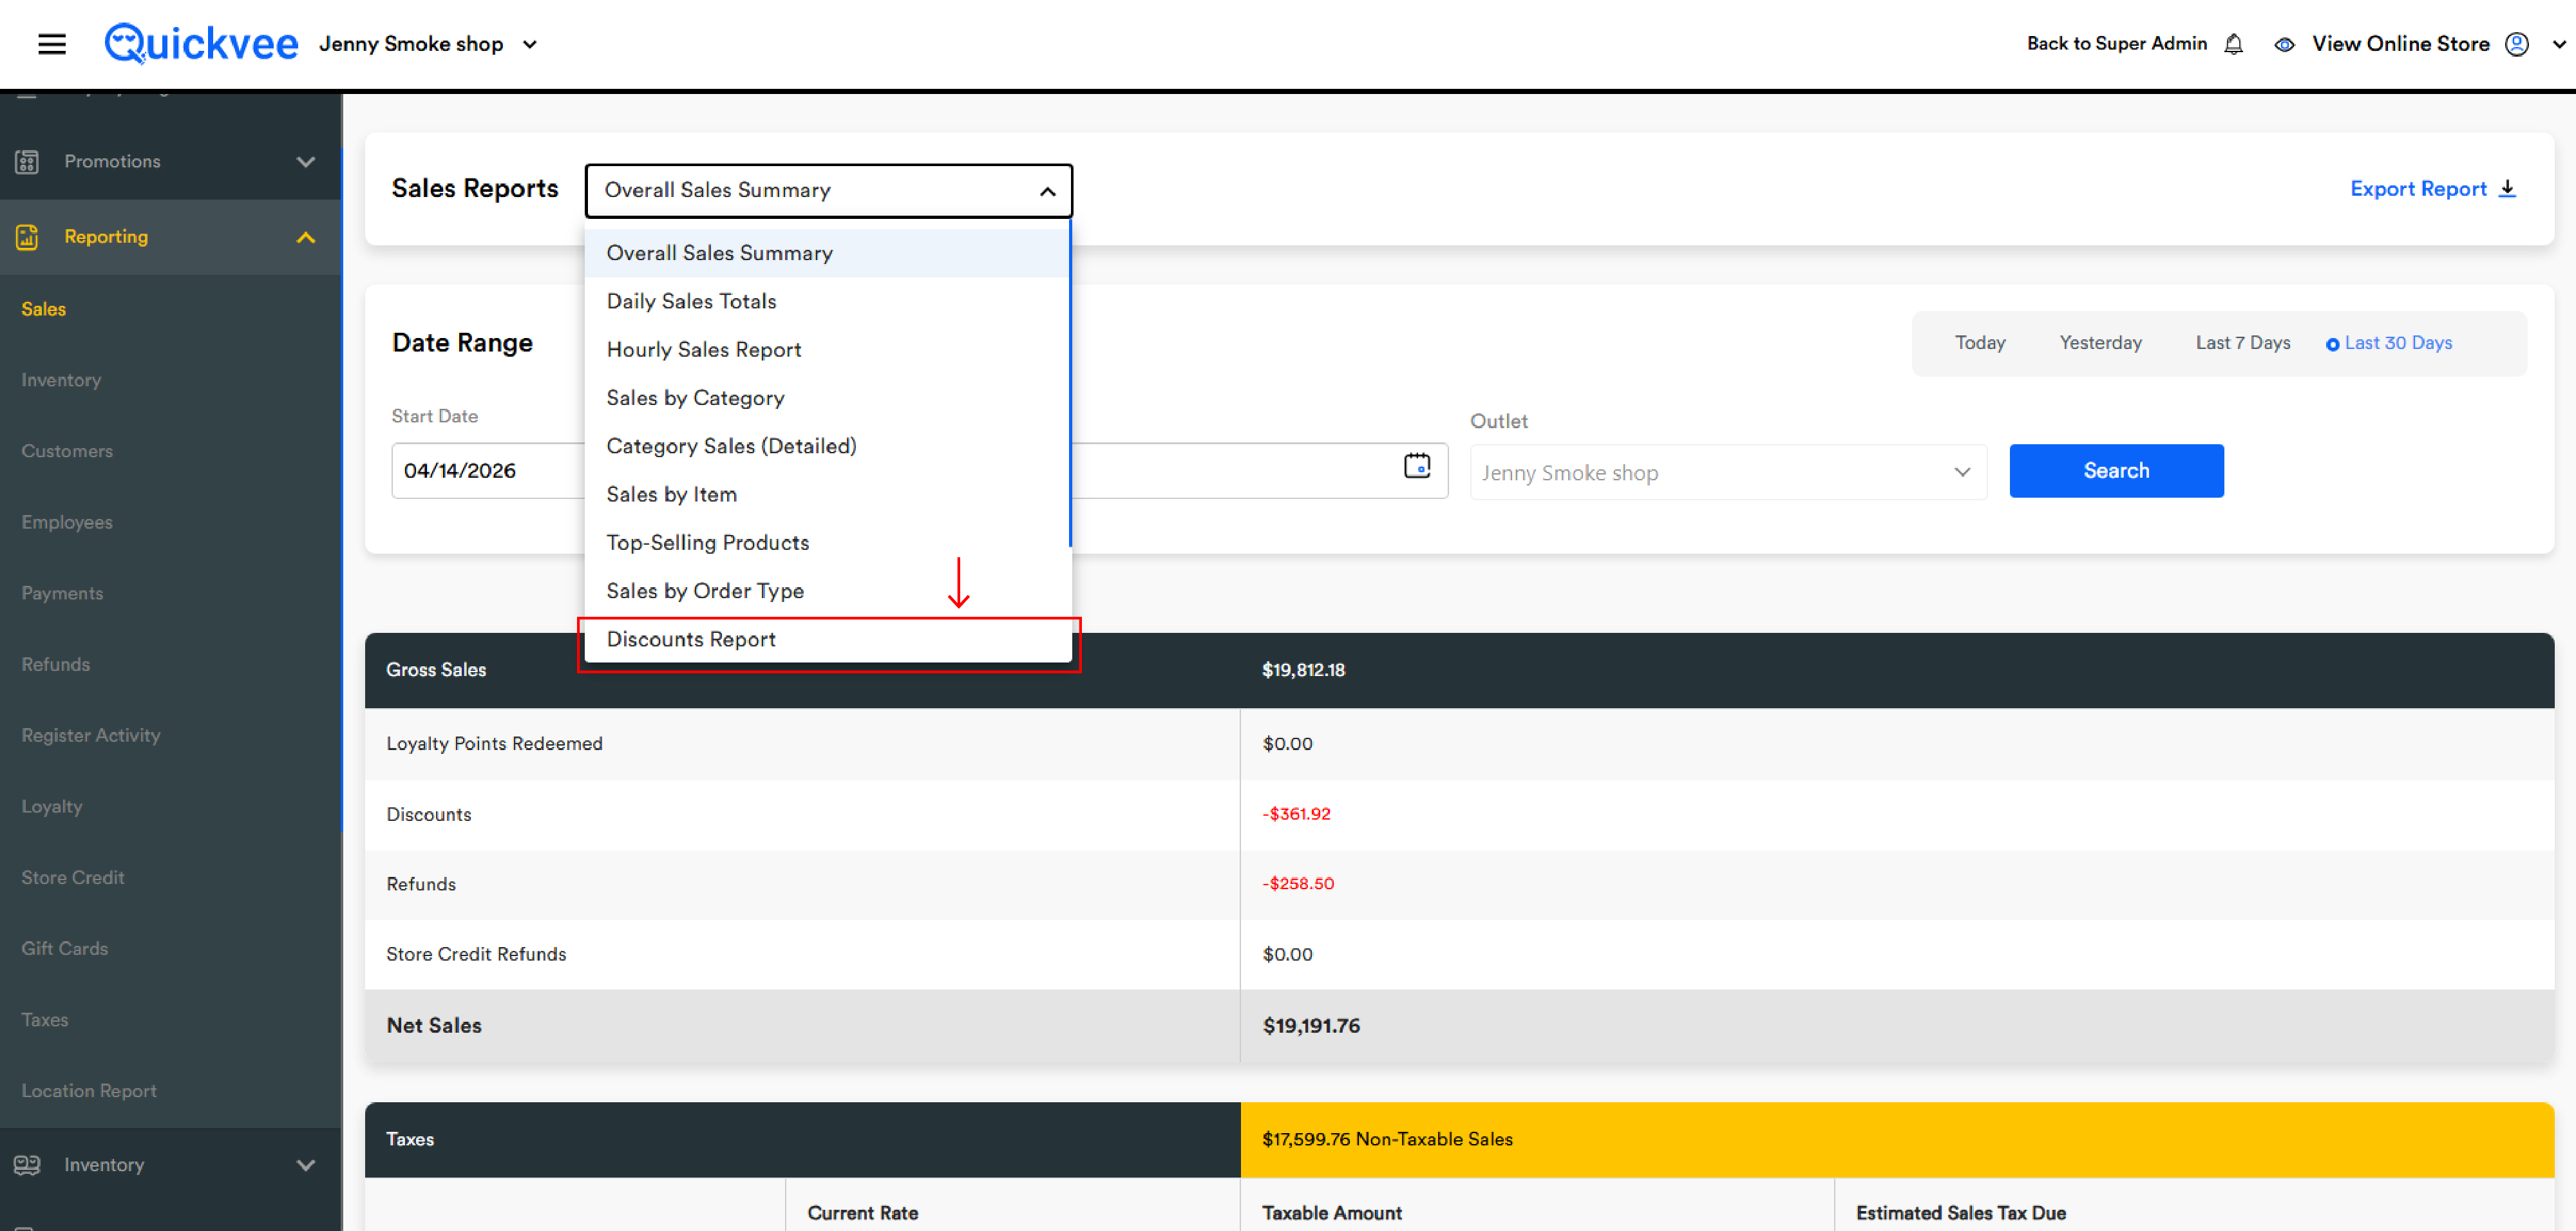Expand the Promotions menu chevron
This screenshot has height=1231, width=2576.
[x=306, y=162]
